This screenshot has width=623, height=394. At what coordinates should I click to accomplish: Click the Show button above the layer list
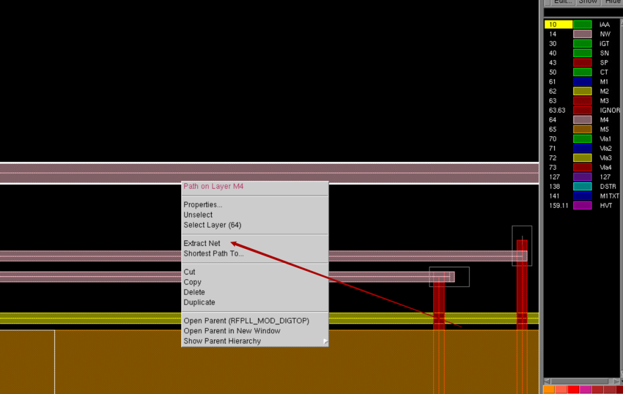point(588,2)
